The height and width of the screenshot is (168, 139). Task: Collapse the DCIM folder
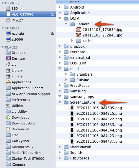click(60, 18)
